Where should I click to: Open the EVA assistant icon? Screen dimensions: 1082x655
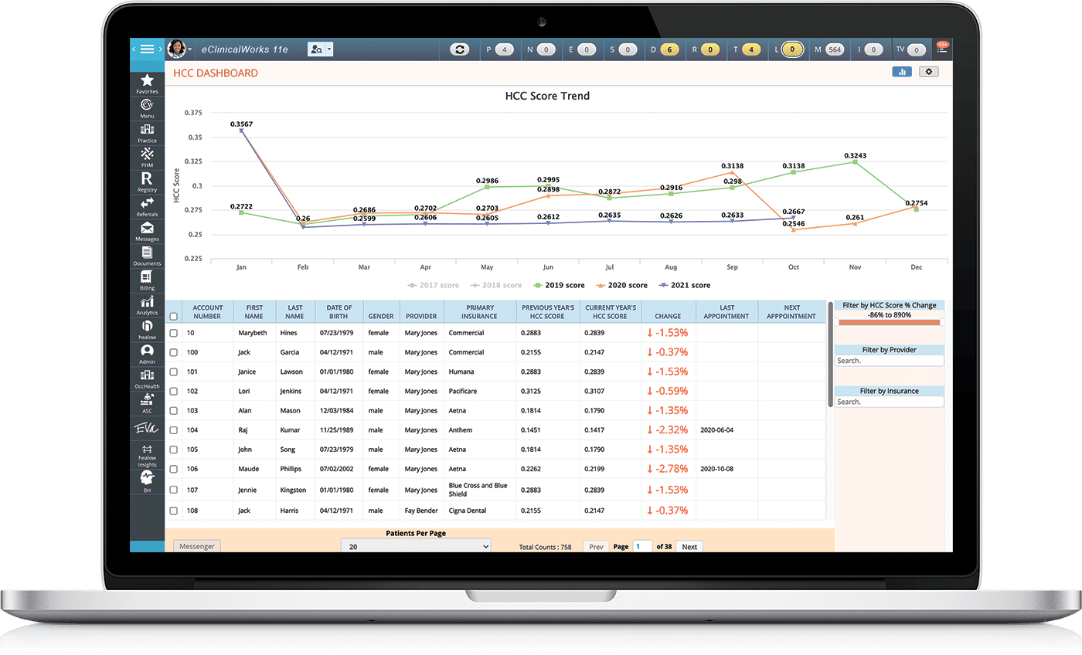[147, 429]
